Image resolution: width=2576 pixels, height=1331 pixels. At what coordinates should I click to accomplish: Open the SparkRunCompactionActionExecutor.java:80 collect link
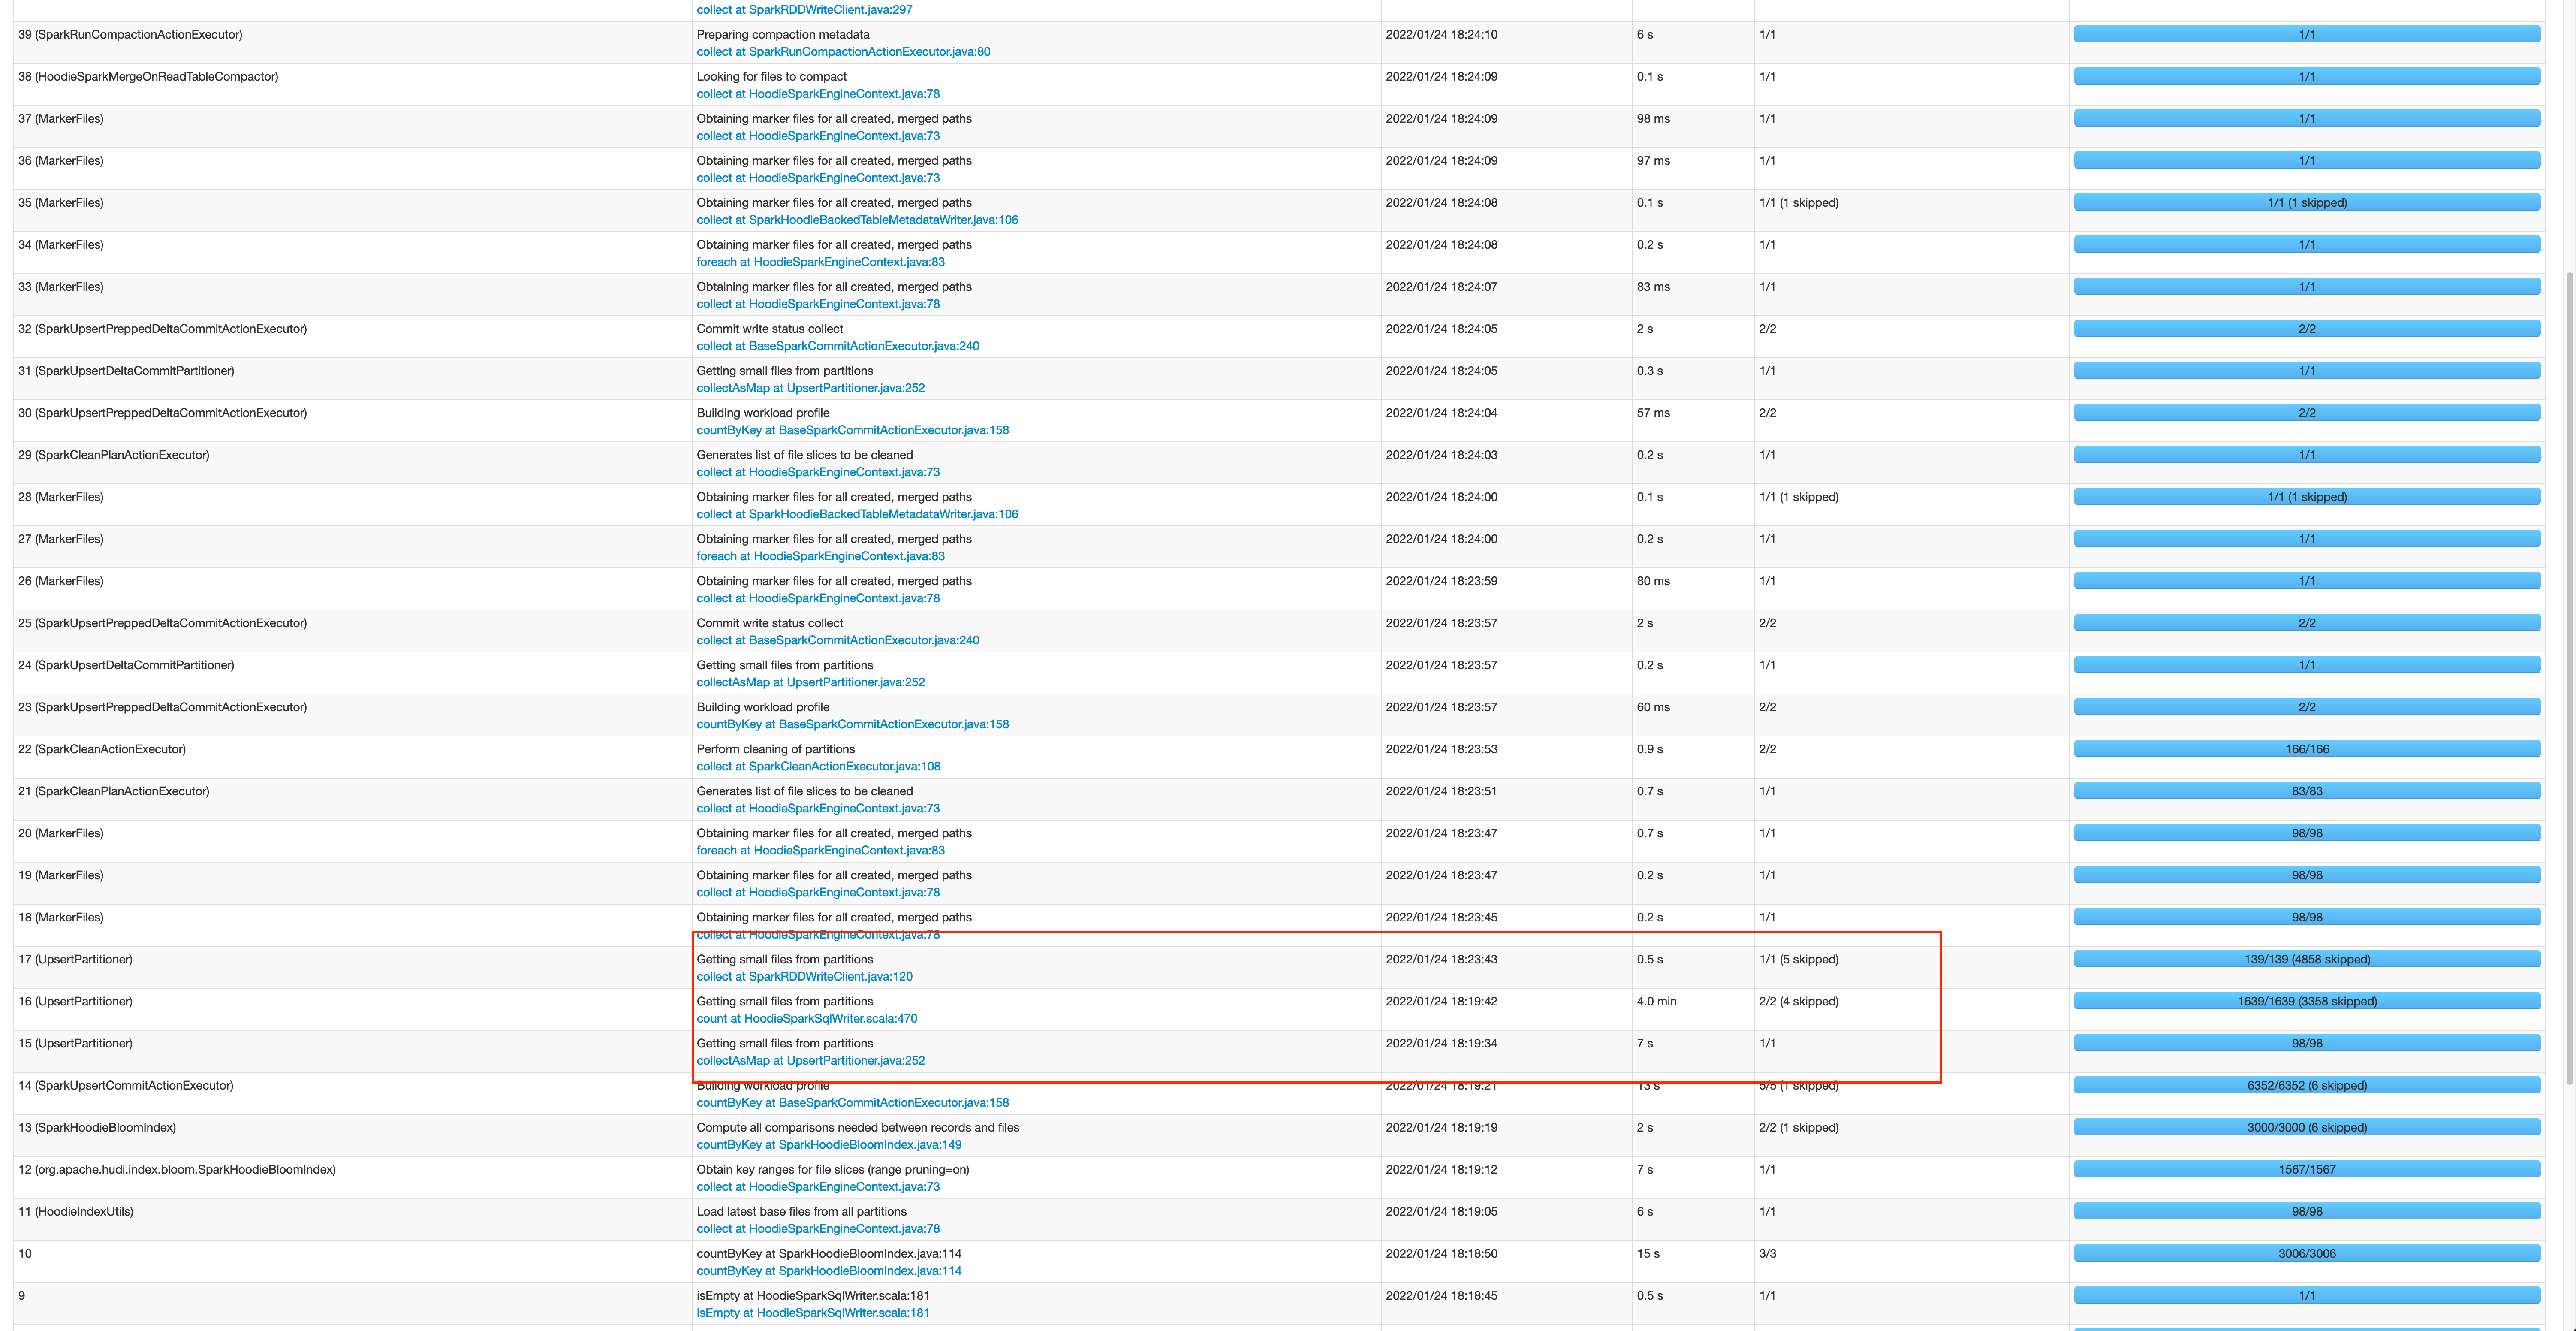coord(843,52)
